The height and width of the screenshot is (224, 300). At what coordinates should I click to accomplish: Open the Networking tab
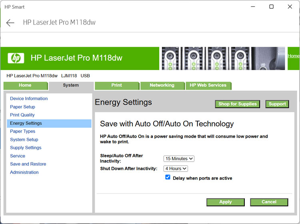[162, 85]
